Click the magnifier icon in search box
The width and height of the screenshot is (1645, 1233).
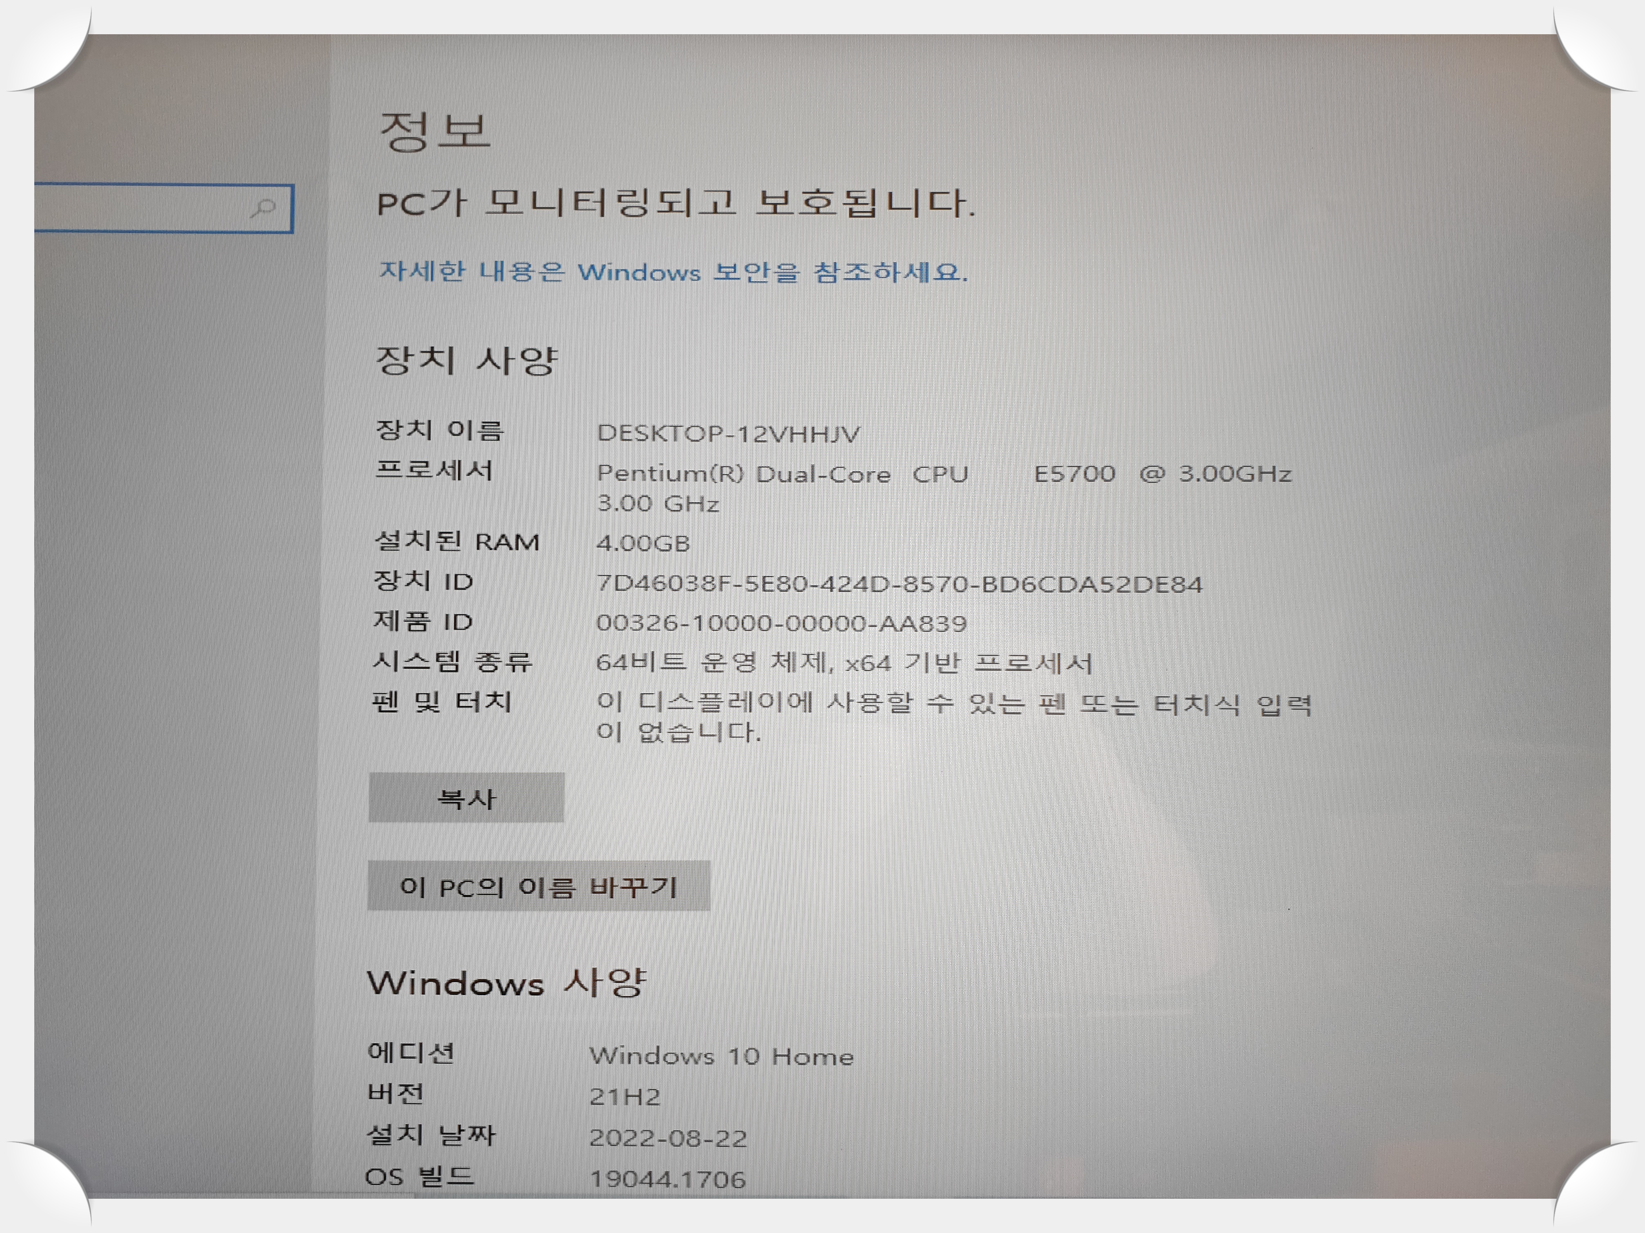click(x=263, y=208)
